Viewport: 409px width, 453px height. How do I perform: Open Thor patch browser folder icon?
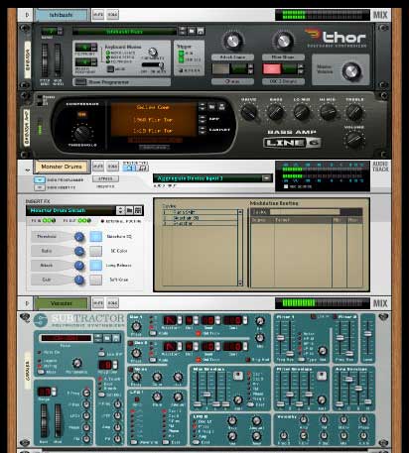point(192,31)
